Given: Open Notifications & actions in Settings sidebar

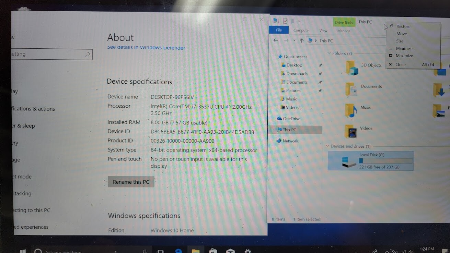Looking at the screenshot, I should click(33, 109).
